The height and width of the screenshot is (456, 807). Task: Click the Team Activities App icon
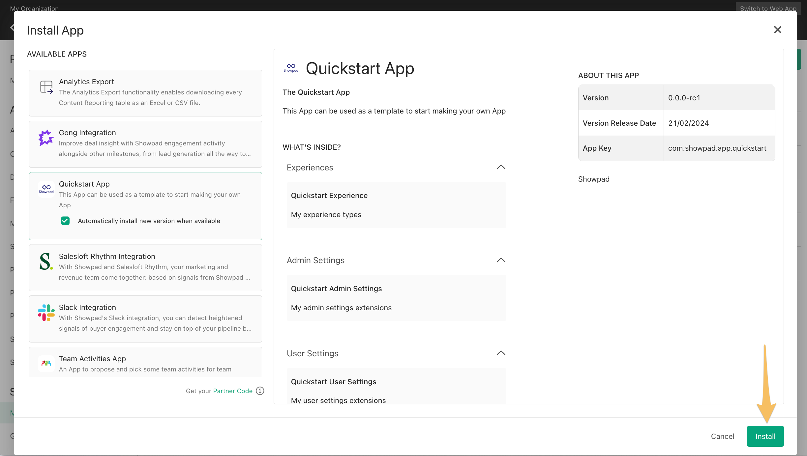pos(46,363)
